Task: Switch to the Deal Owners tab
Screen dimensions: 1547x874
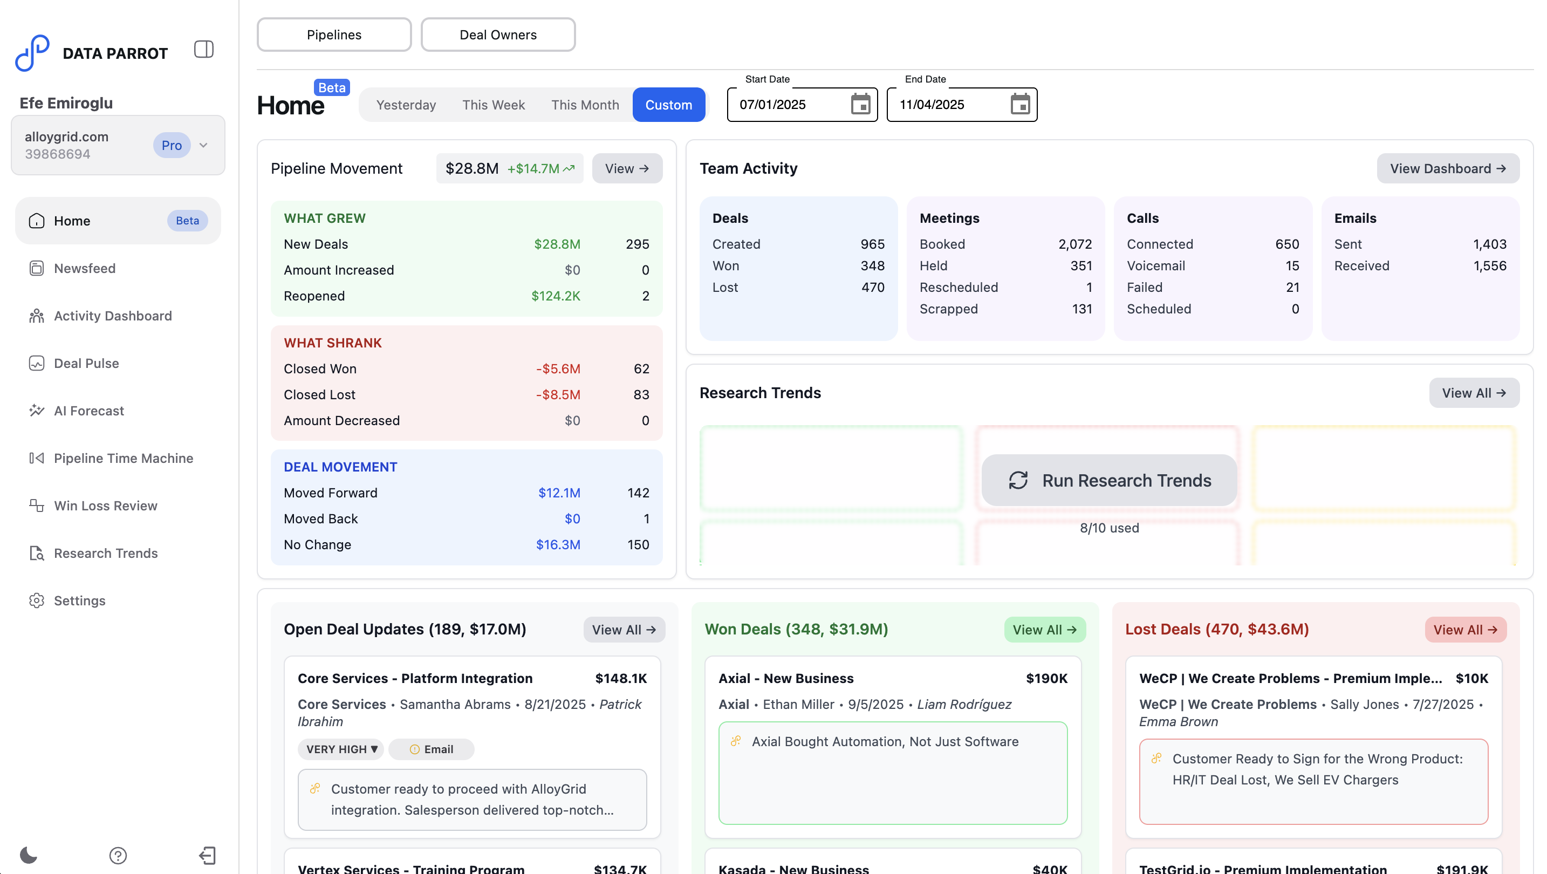Action: 498,35
